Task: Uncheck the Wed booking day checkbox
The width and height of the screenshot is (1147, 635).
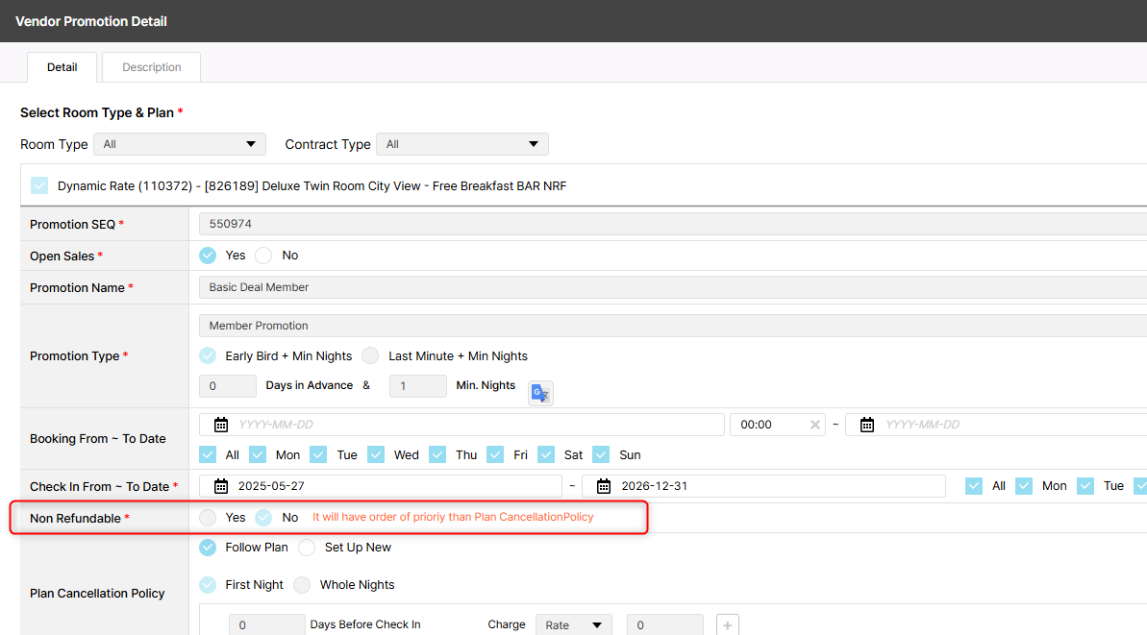Action: pyautogui.click(x=376, y=454)
